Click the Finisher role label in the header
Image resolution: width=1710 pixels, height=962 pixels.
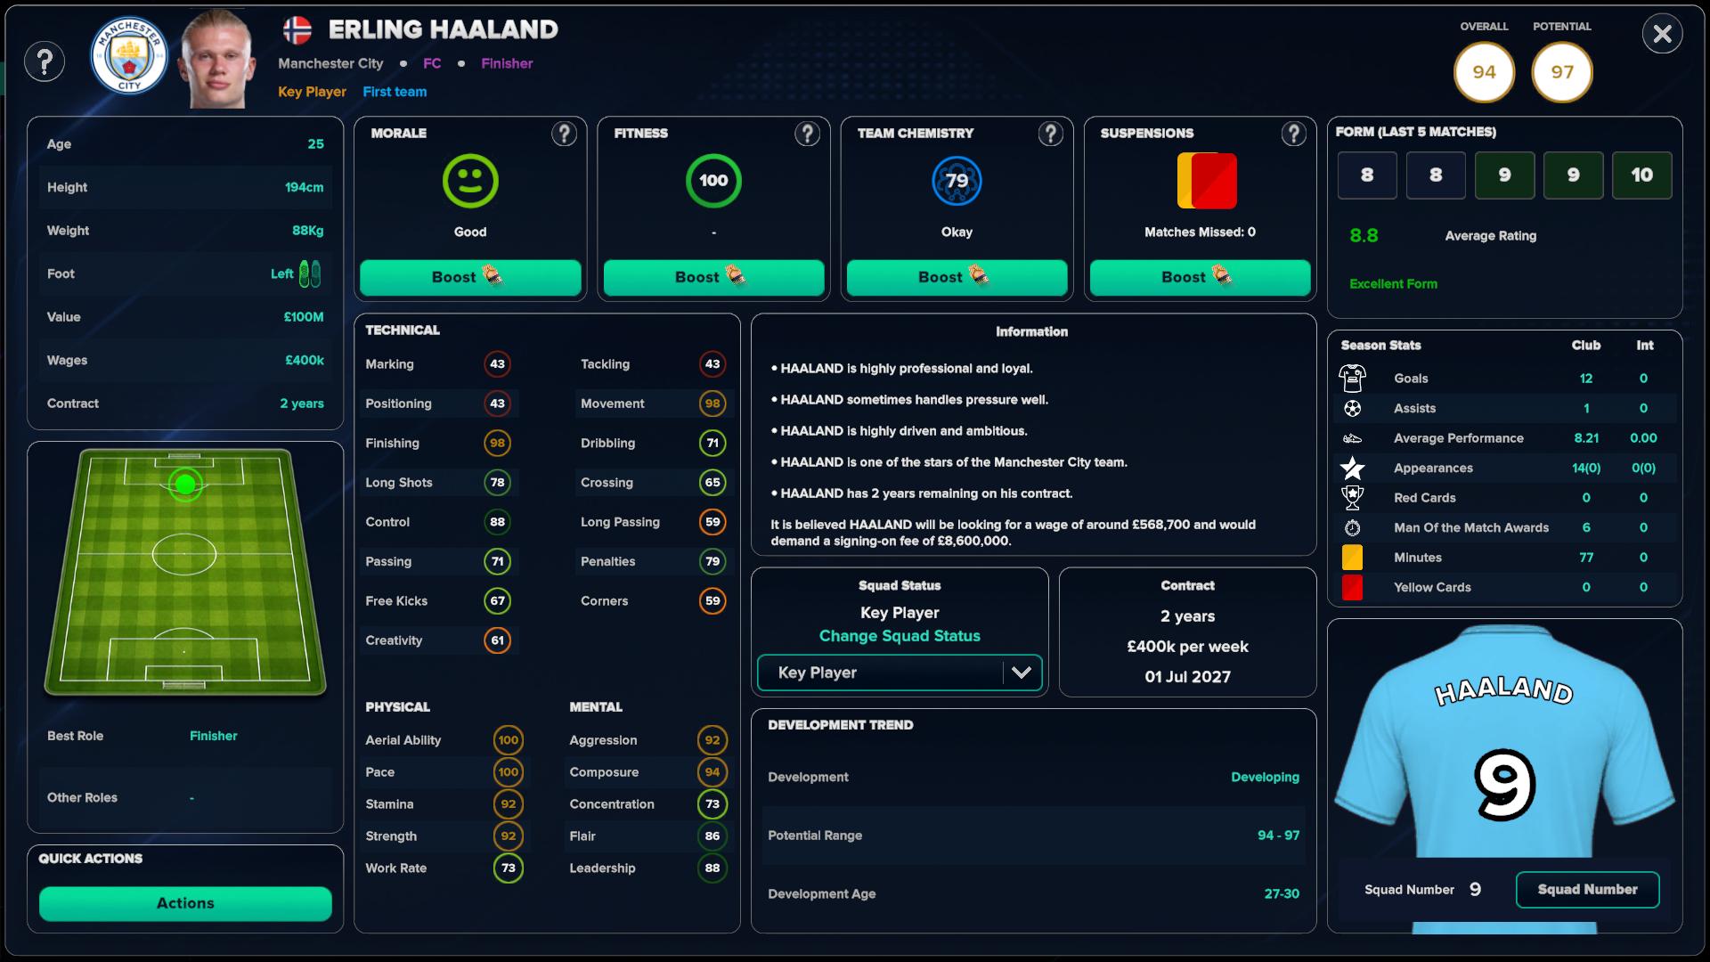tap(507, 63)
